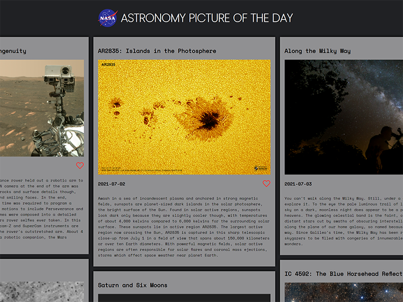
Task: Click the 2021-07-02 date label
Action: tap(111, 184)
